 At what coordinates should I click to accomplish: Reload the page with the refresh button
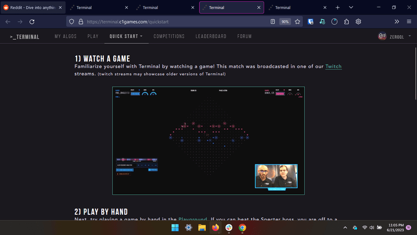[x=32, y=22]
